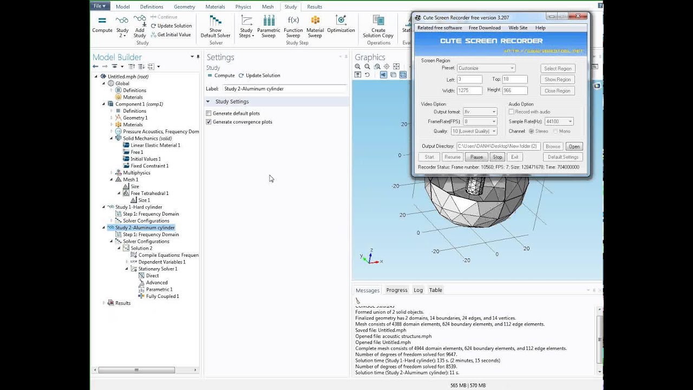
Task: Open the Study Steps ribbon menu
Action: 246,26
